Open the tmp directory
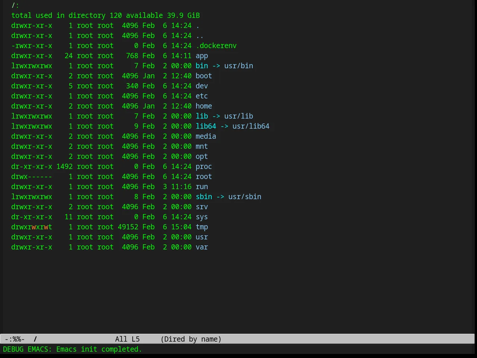 pyautogui.click(x=202, y=227)
